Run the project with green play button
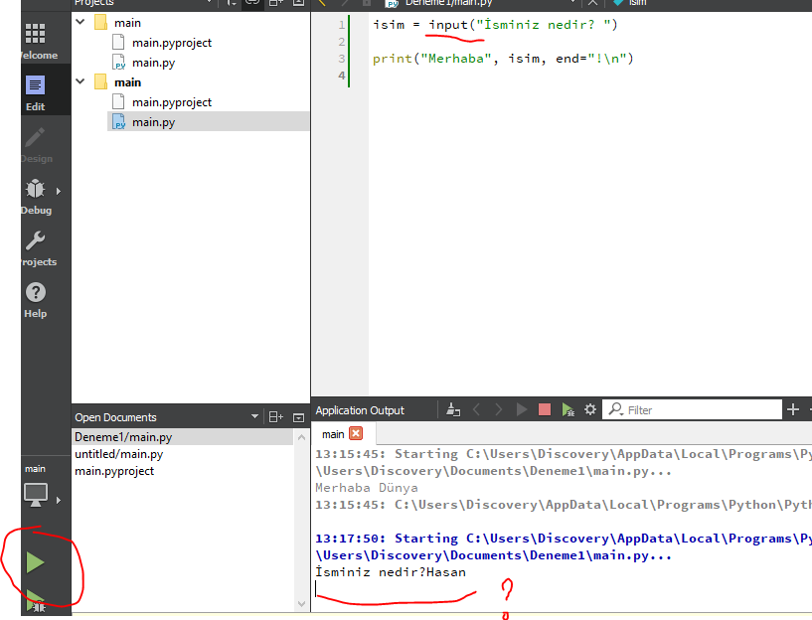 pos(35,562)
